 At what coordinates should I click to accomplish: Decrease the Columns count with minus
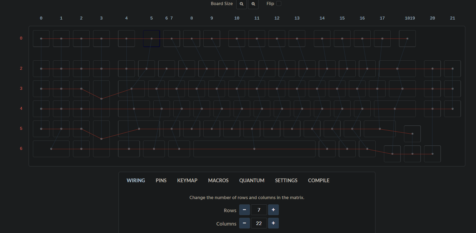tap(245, 223)
